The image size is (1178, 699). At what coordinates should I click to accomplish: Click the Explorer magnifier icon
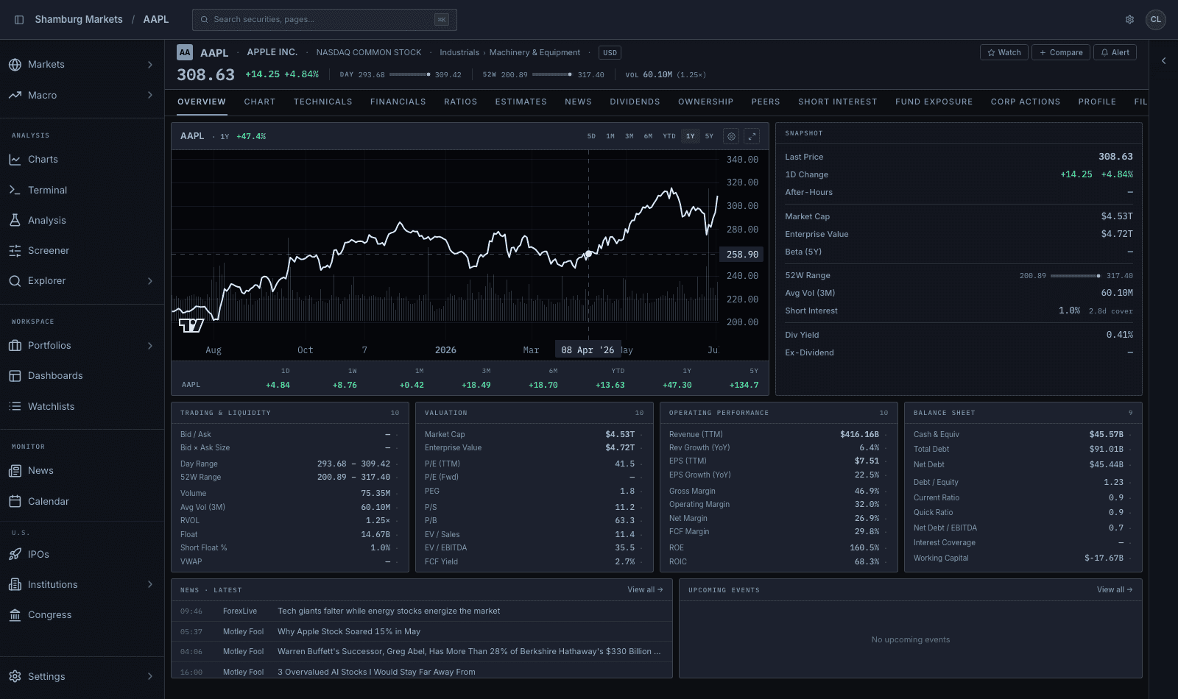click(x=15, y=281)
